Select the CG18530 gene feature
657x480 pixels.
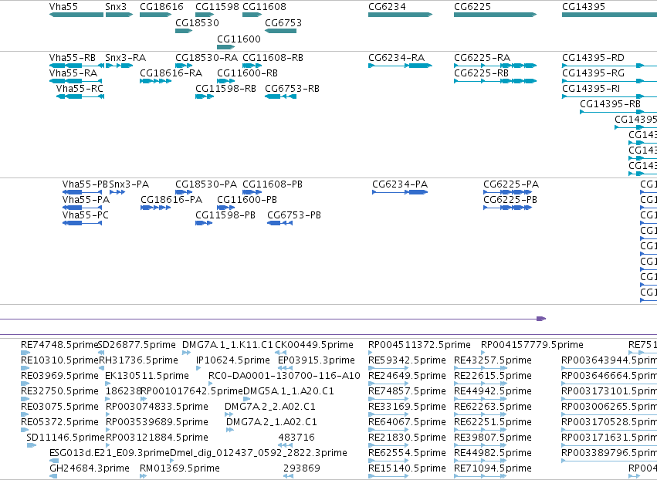[x=184, y=31]
